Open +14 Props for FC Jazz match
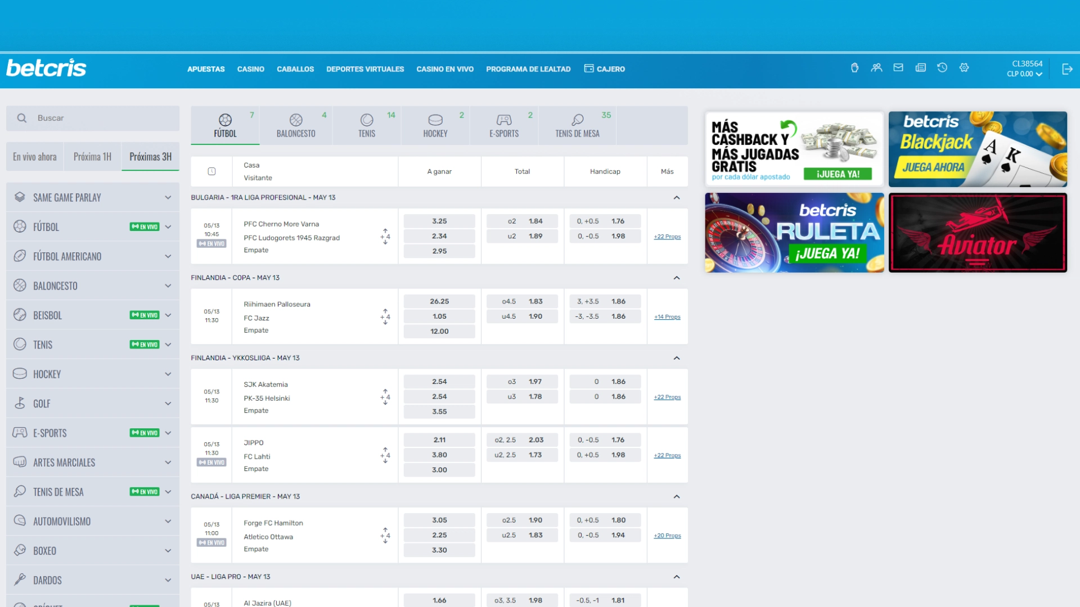 click(667, 317)
